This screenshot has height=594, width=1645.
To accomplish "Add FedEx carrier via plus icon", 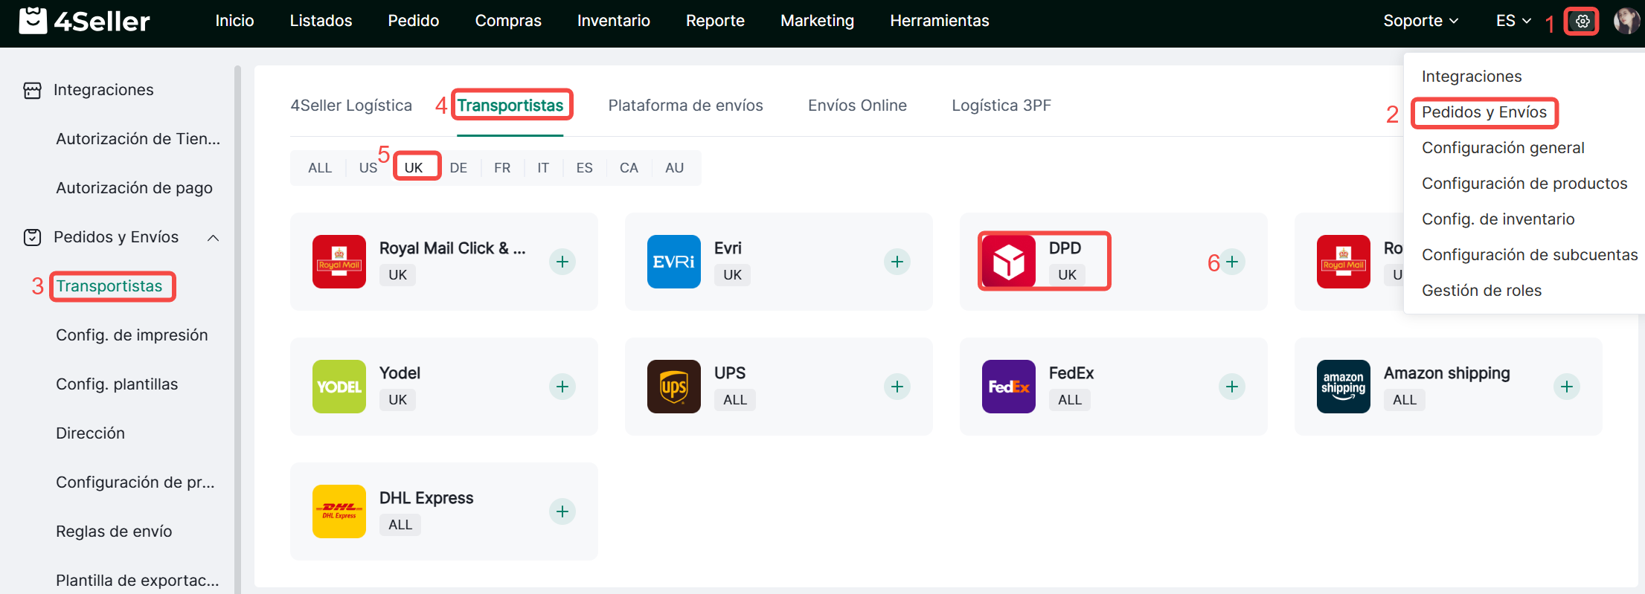I will tap(1232, 387).
